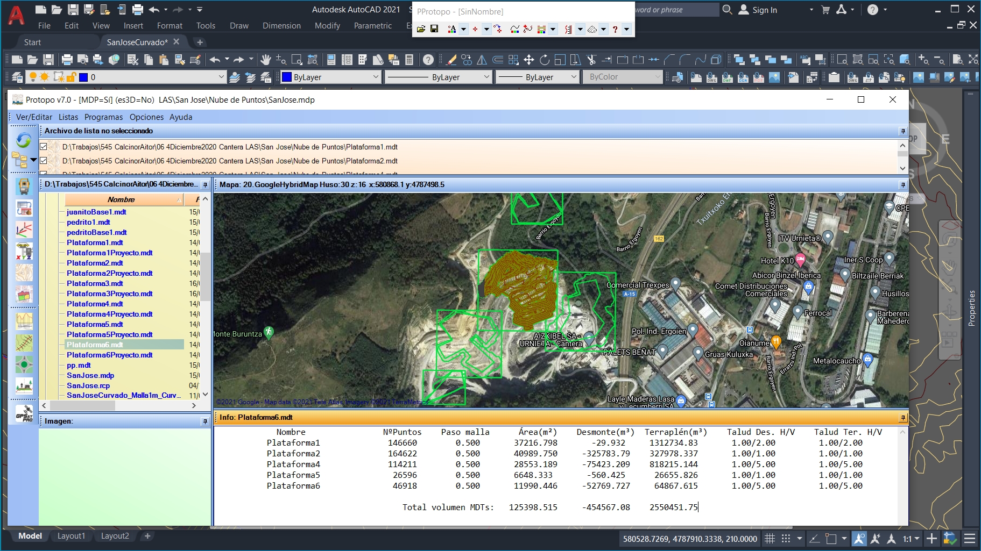Expand the folder tree dropdown arrow in Protopo
Image resolution: width=981 pixels, height=551 pixels.
point(33,160)
